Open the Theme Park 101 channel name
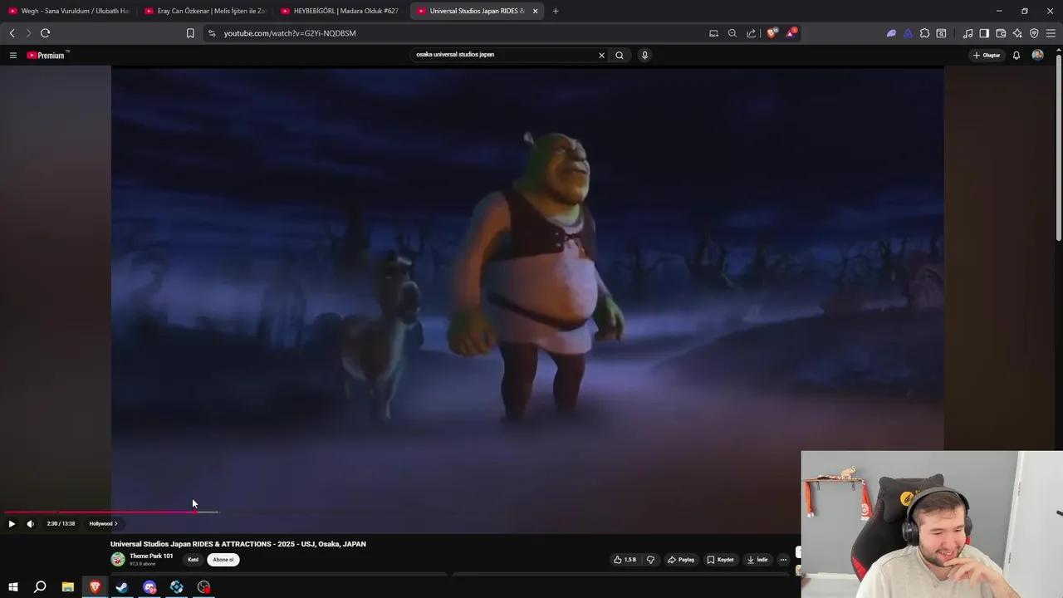Image resolution: width=1063 pixels, height=598 pixels. pyautogui.click(x=151, y=556)
